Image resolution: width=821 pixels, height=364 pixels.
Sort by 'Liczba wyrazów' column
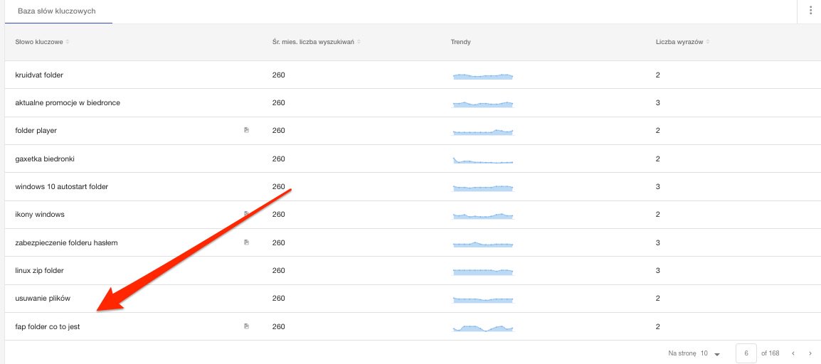tap(682, 42)
